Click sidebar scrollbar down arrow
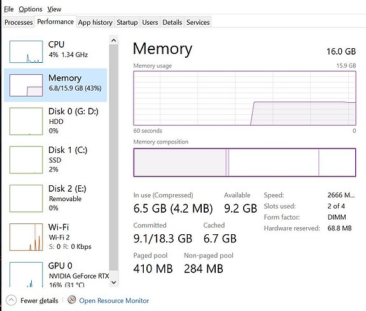The image size is (366, 311). click(x=114, y=282)
